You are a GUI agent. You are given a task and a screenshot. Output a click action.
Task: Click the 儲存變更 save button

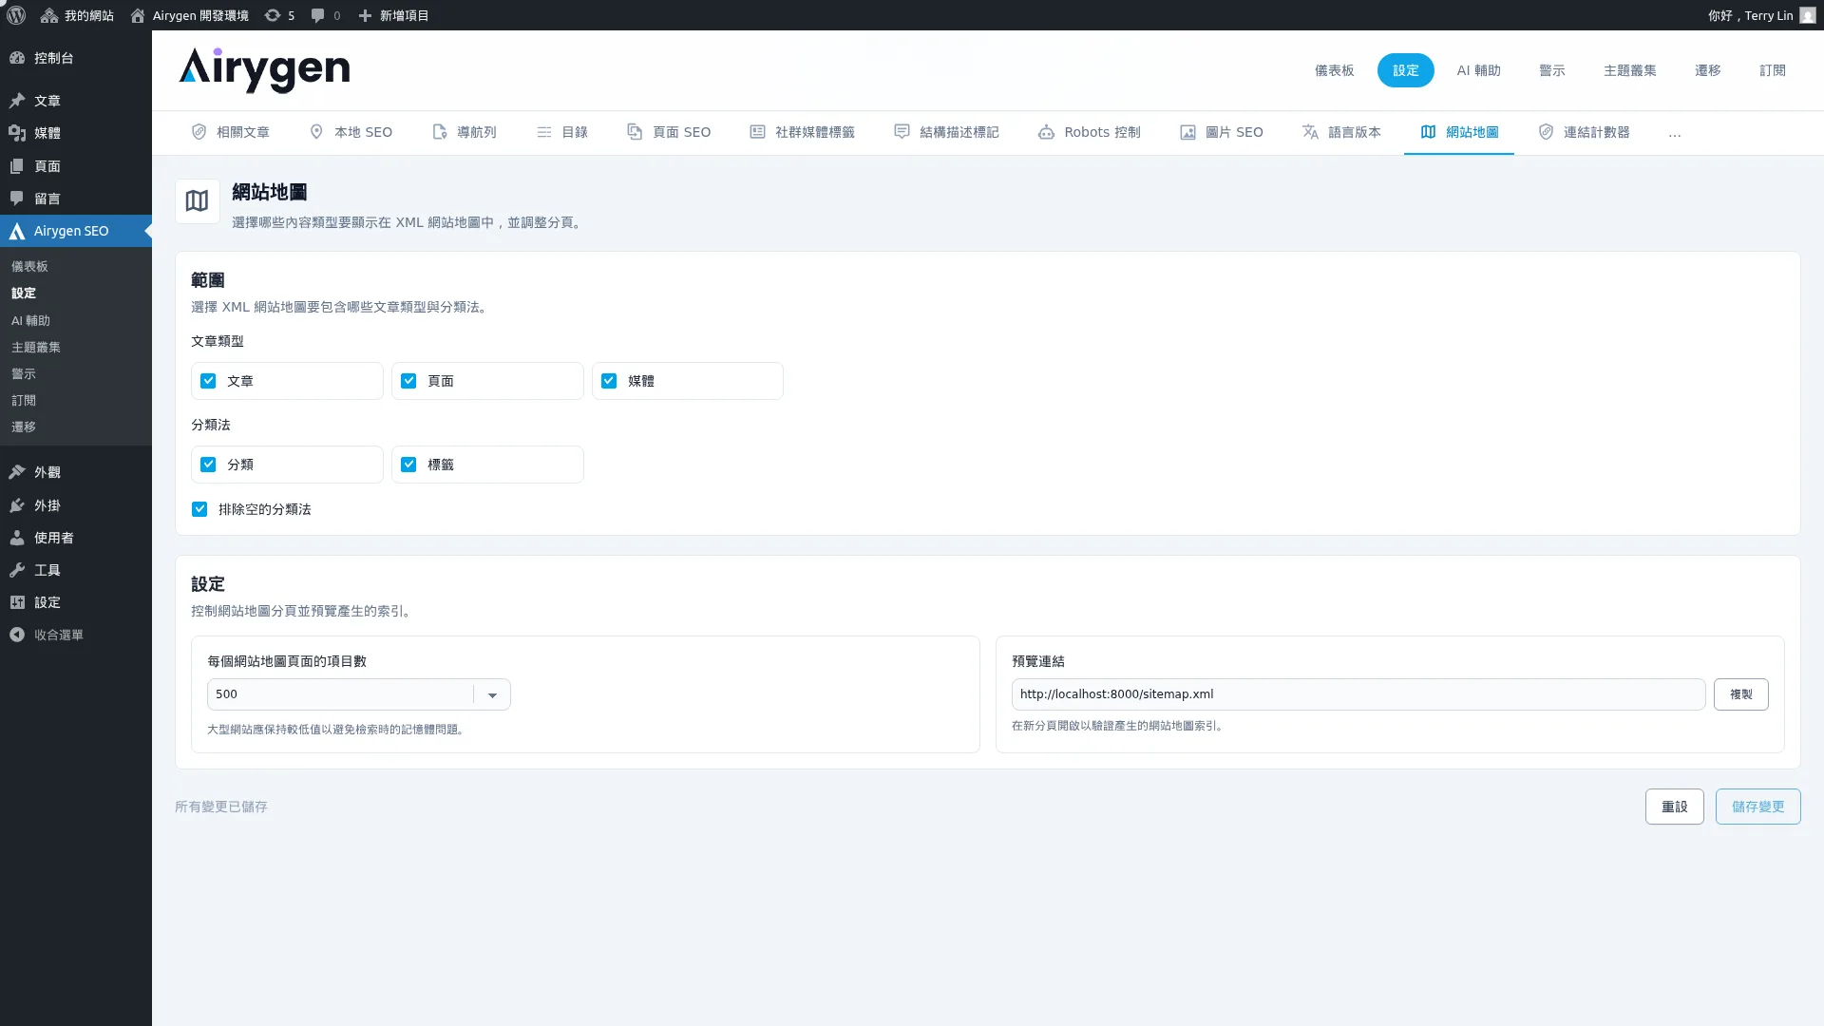coord(1758,807)
